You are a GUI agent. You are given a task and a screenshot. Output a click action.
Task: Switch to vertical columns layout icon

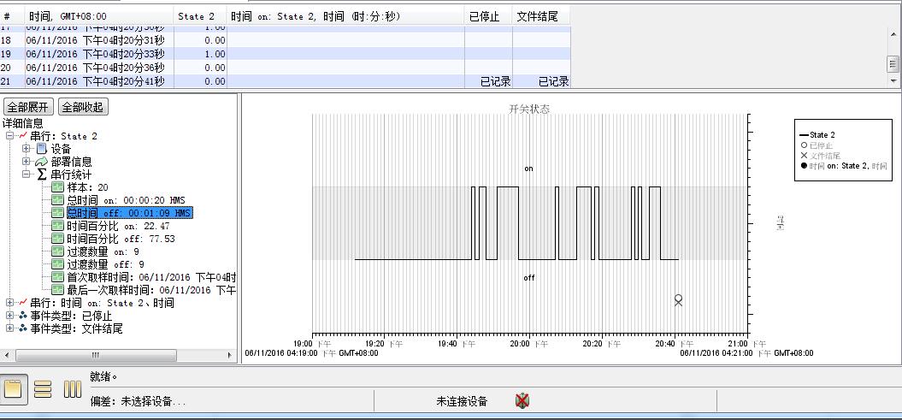coord(73,389)
